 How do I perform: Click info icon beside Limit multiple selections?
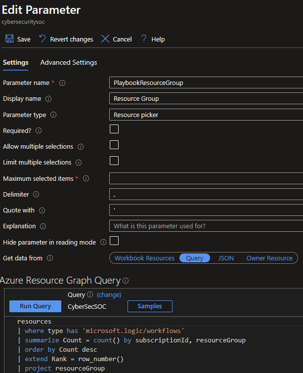click(79, 163)
